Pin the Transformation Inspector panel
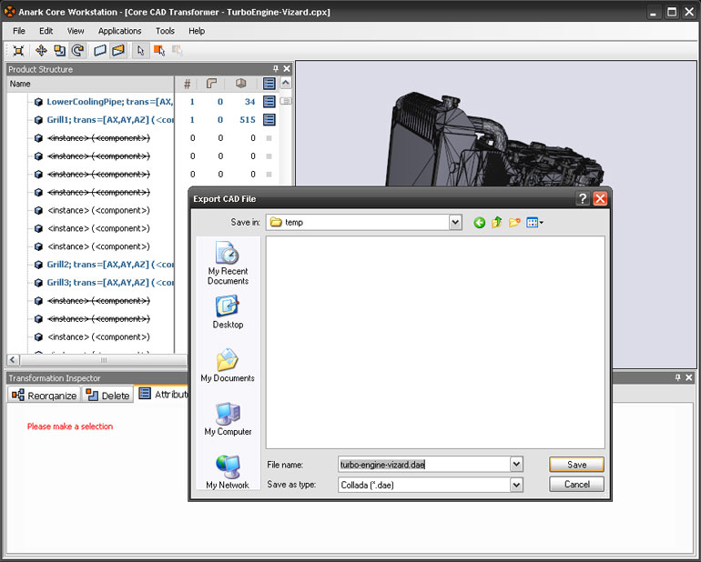The height and width of the screenshot is (562, 701). (x=677, y=377)
